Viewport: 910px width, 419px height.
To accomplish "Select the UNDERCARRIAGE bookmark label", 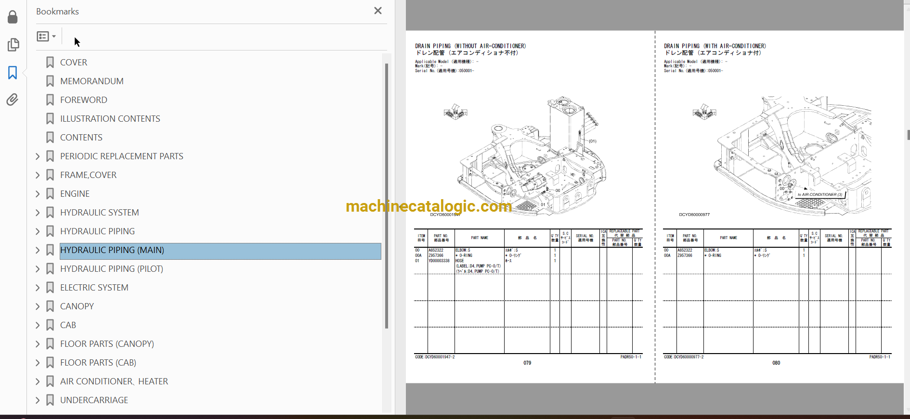I will (x=94, y=400).
